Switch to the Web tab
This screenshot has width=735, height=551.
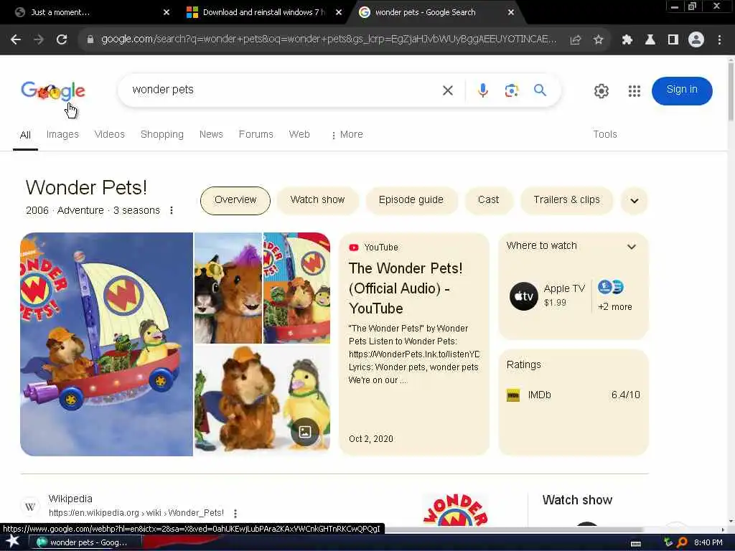coord(299,134)
